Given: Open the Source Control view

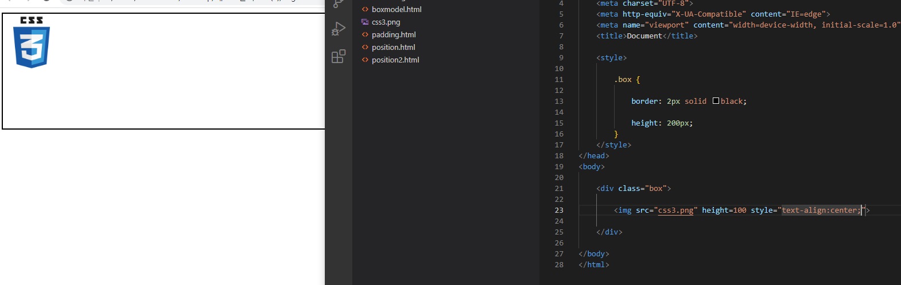Looking at the screenshot, I should click(x=339, y=3).
